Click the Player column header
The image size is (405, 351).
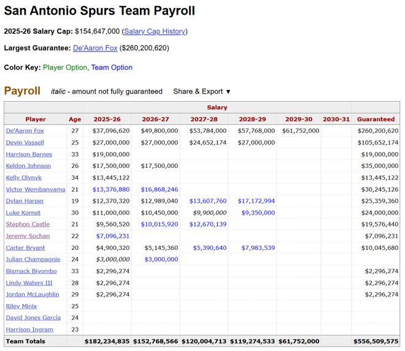(x=36, y=119)
